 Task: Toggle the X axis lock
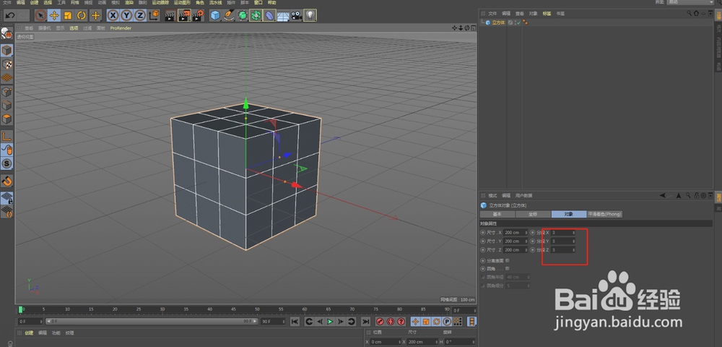[114, 14]
